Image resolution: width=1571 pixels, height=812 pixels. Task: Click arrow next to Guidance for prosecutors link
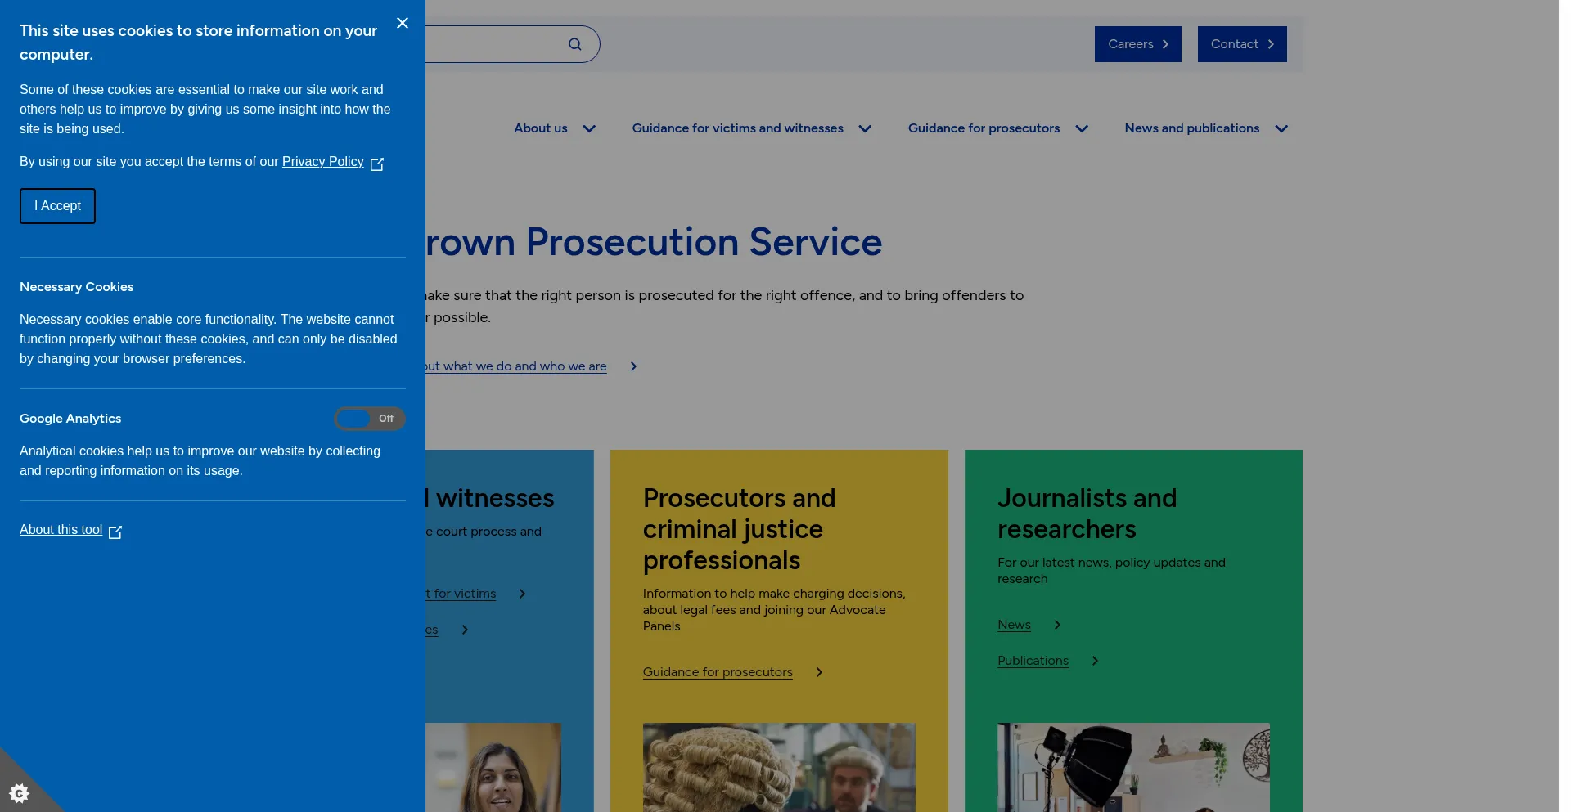coord(819,672)
